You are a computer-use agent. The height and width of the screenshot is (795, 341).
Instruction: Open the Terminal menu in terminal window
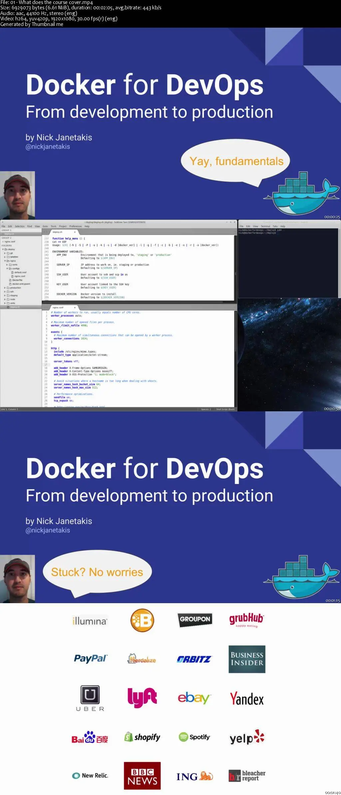pos(265,226)
